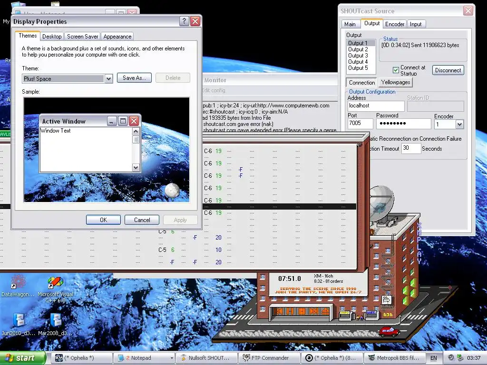This screenshot has height=365, width=487.
Task: Open the Theme dropdown (Plus! Space)
Action: point(108,78)
